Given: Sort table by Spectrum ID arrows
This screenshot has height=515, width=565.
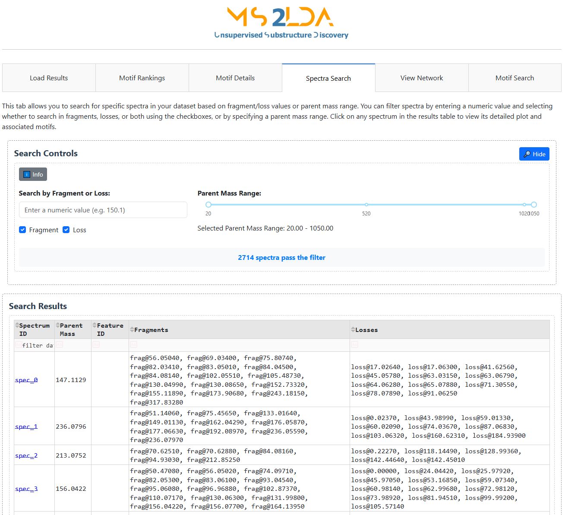Looking at the screenshot, I should [17, 325].
